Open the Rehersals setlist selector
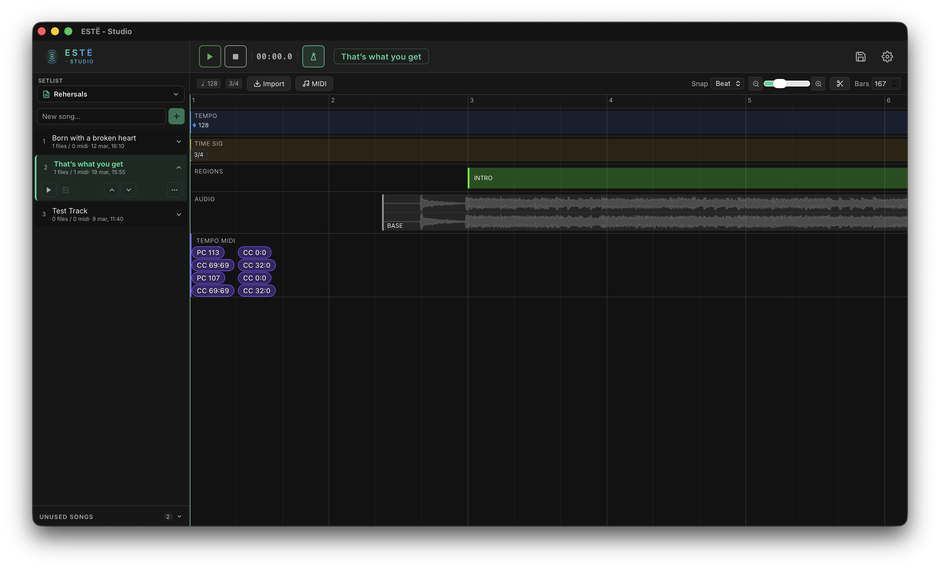The height and width of the screenshot is (569, 940). [x=111, y=94]
